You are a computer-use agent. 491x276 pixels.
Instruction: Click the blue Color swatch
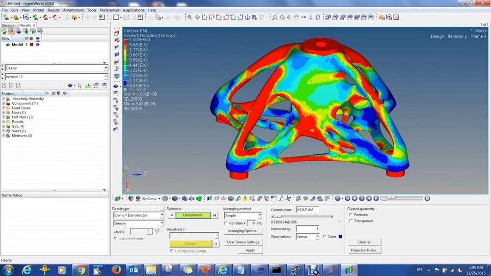pyautogui.click(x=340, y=237)
